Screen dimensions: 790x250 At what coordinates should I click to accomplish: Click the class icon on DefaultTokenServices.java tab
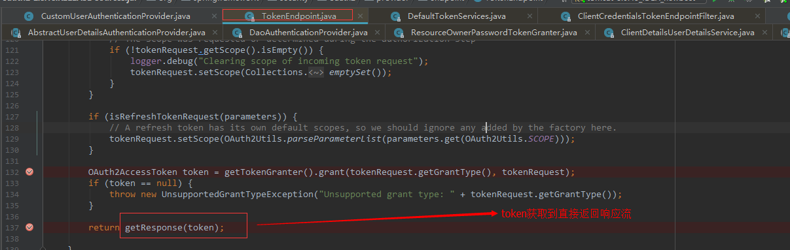tap(395, 16)
